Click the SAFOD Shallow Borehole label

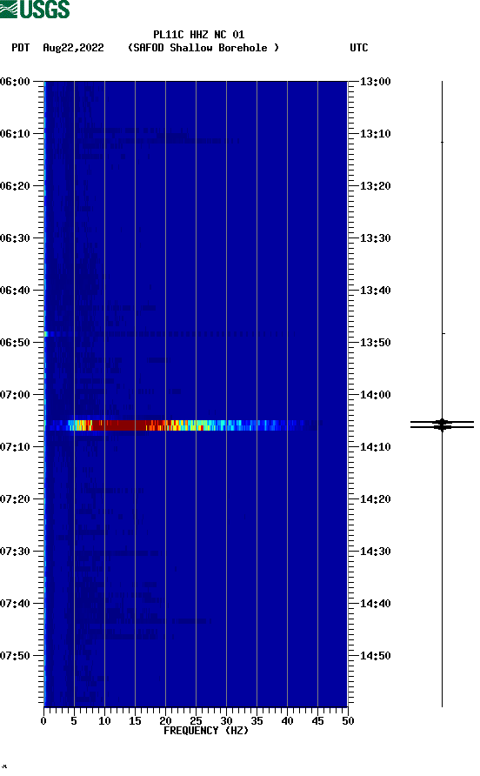pyautogui.click(x=203, y=48)
